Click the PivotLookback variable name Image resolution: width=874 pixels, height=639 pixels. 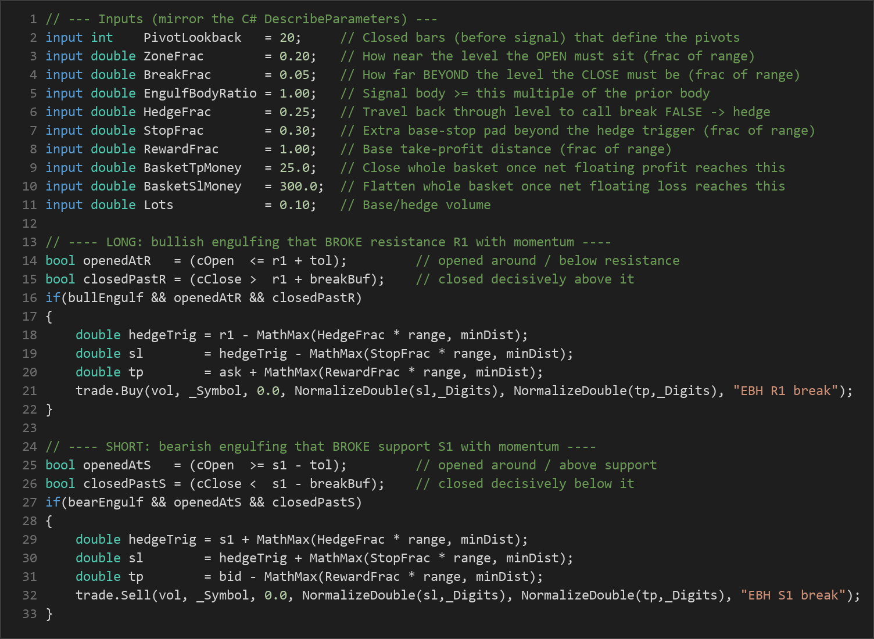(192, 38)
